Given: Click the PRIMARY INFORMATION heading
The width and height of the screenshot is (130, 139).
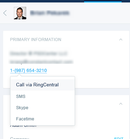Looking at the screenshot, I should [36, 40].
